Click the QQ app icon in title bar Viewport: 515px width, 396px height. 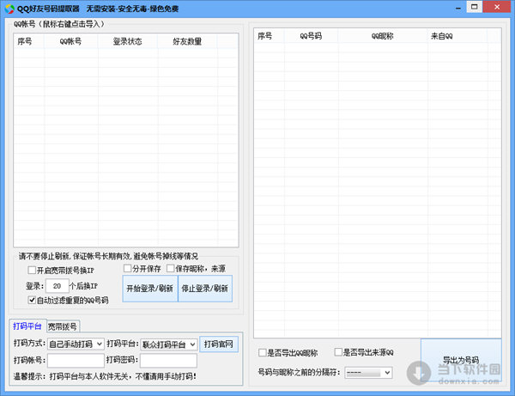[x=9, y=9]
